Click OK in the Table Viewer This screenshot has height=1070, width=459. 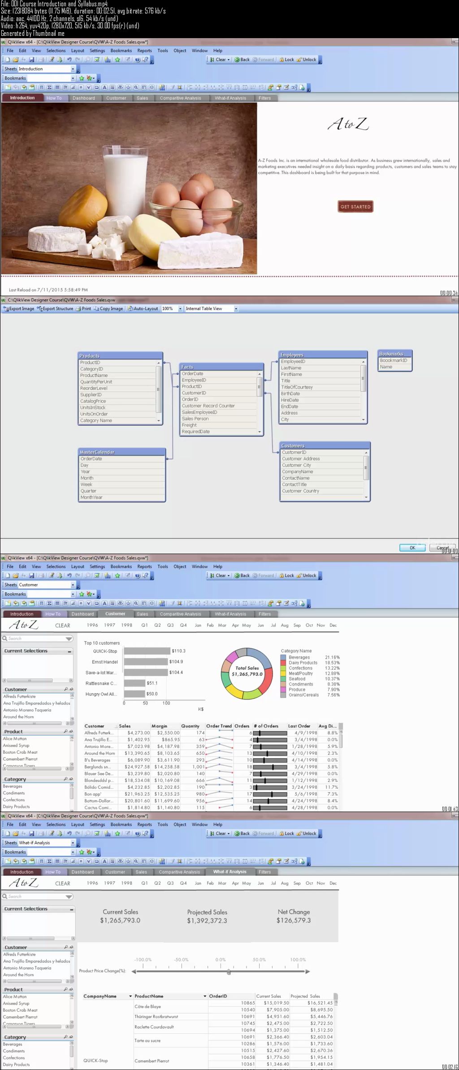[412, 547]
